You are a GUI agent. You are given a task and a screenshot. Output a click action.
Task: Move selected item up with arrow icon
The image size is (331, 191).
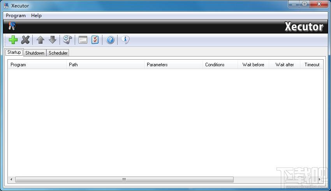(40, 40)
